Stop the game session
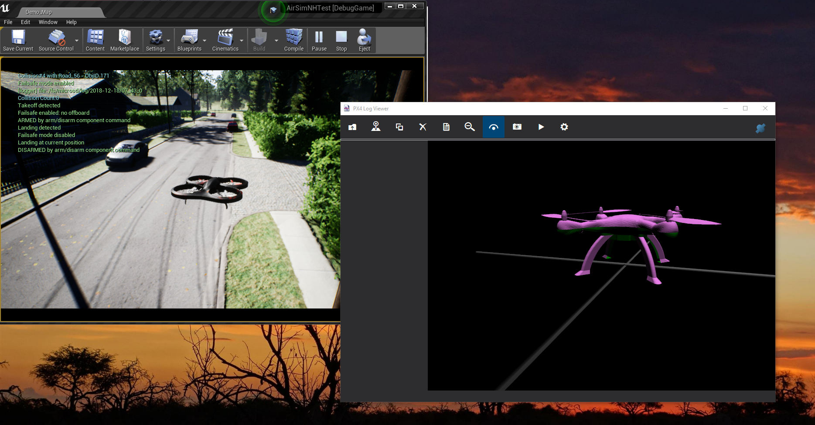 (x=341, y=40)
